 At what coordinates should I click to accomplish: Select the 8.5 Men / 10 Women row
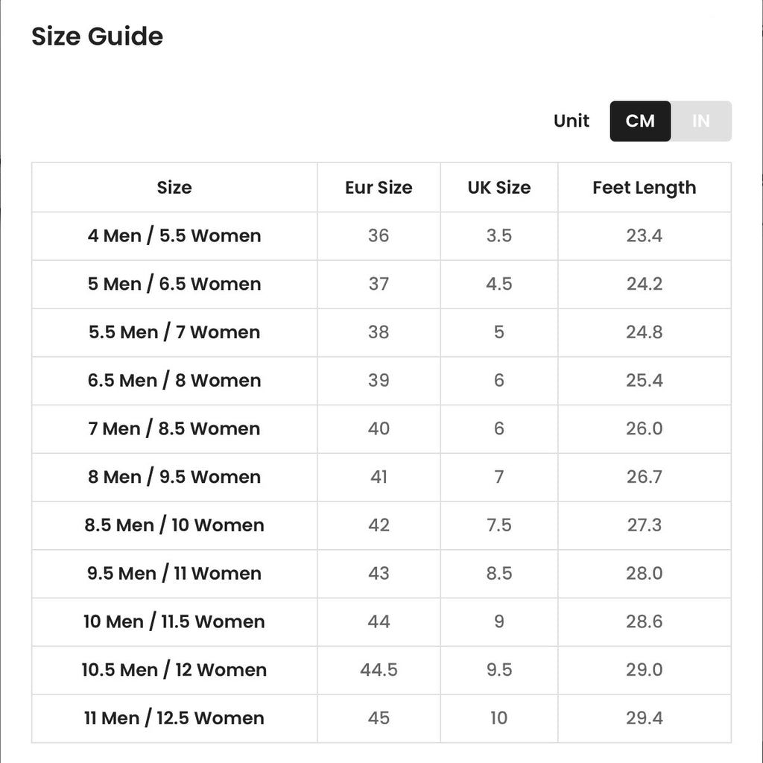(381, 525)
